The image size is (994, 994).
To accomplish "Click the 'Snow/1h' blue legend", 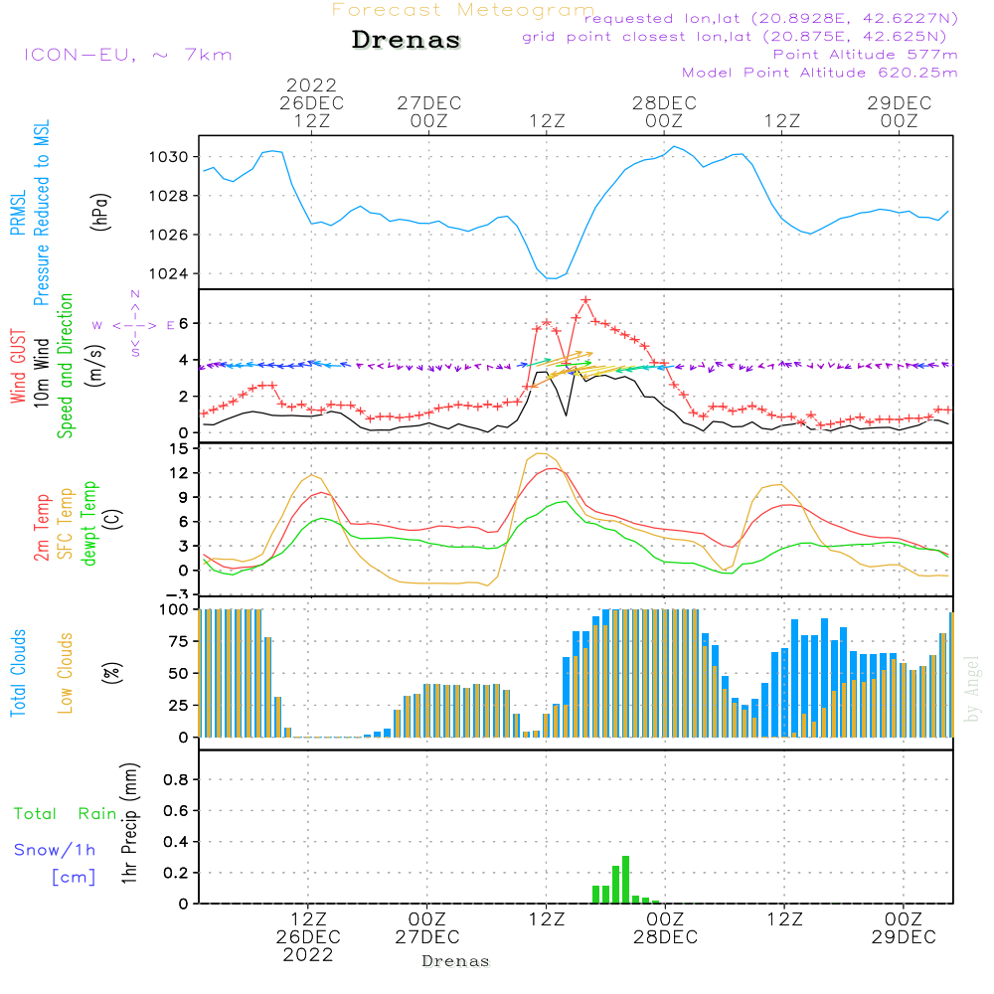I will coord(55,850).
